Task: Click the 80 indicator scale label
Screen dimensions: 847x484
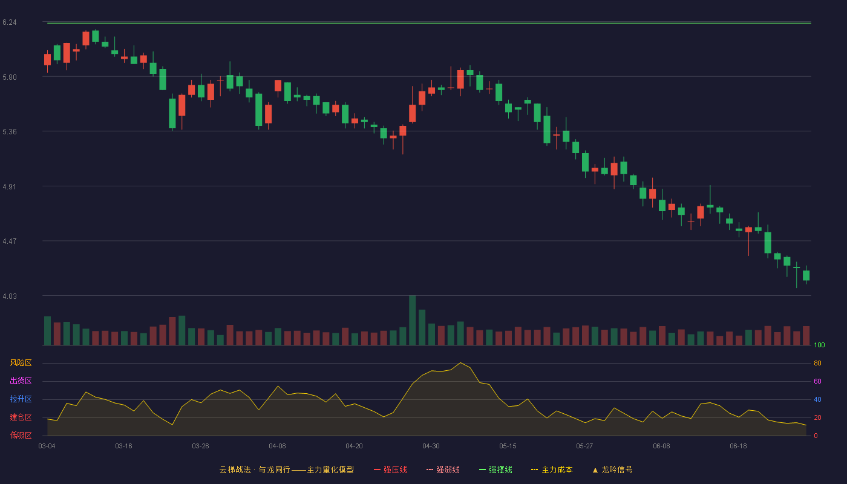Action: pyautogui.click(x=817, y=364)
